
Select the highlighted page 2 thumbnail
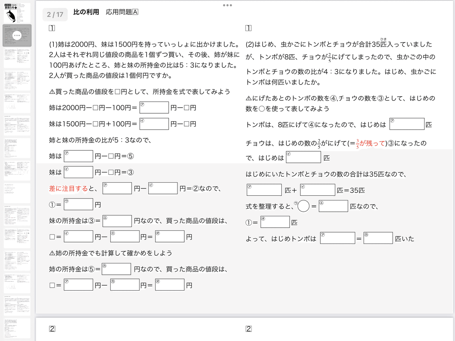pyautogui.click(x=17, y=36)
